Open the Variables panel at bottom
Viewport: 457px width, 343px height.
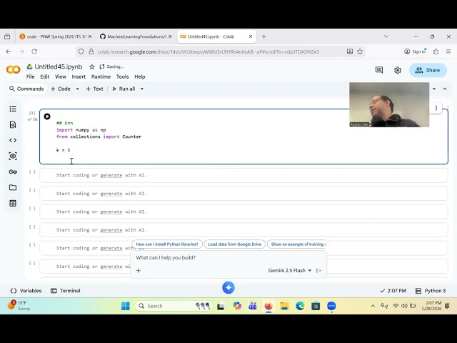tap(26, 291)
